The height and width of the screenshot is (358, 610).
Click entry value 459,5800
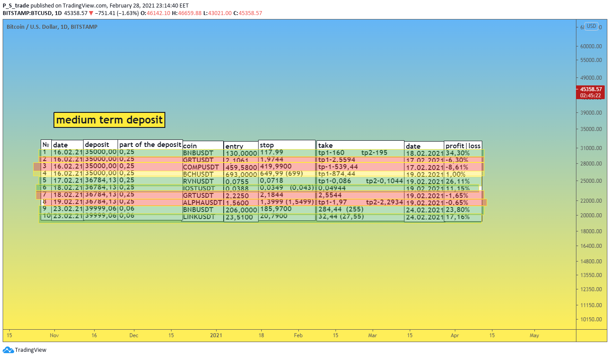pyautogui.click(x=241, y=168)
